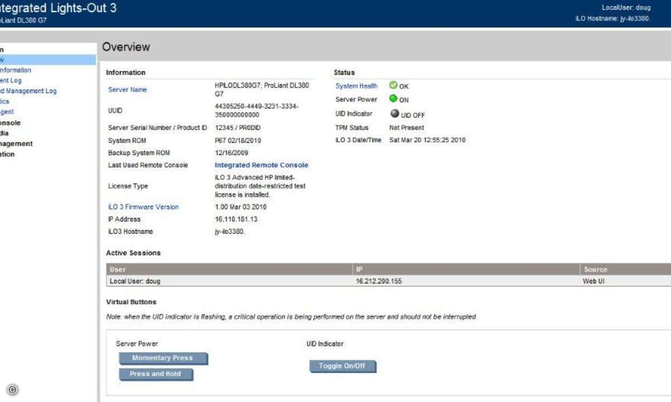Click the IP column header in Active Sessions
The image size is (671, 402).
(466, 269)
